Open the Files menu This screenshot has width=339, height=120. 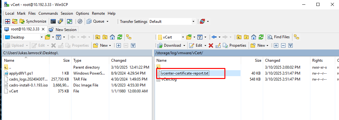(x=32, y=13)
